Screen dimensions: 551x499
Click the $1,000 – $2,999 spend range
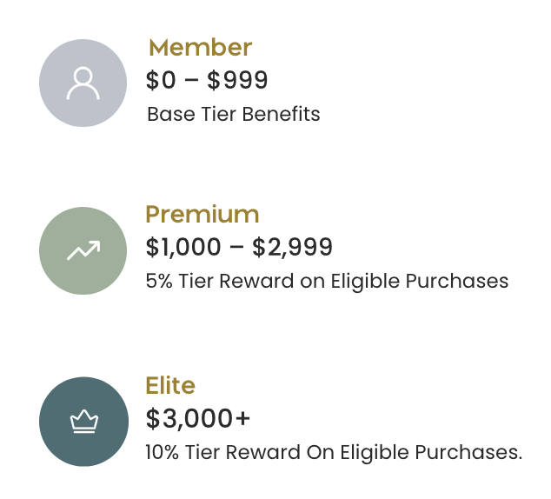pyautogui.click(x=239, y=247)
